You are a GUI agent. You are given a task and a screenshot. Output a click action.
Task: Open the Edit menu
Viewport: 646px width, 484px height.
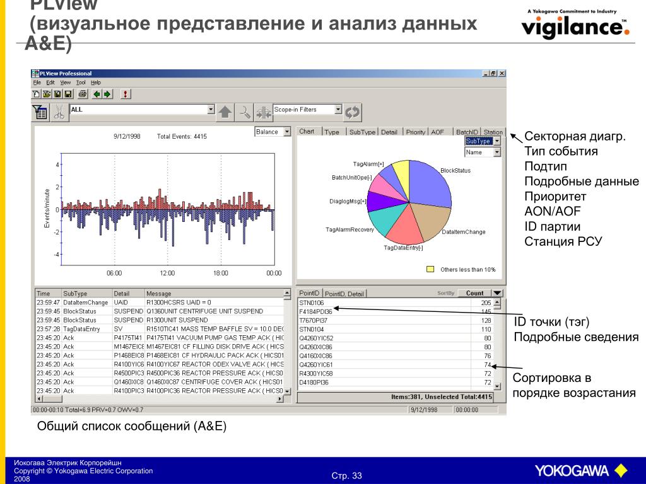(50, 83)
